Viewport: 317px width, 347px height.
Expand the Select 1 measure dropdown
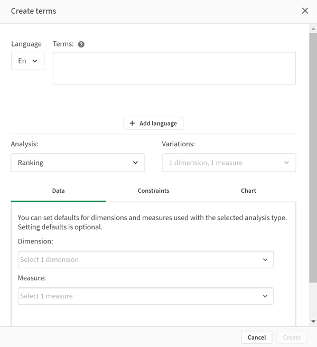click(x=145, y=296)
